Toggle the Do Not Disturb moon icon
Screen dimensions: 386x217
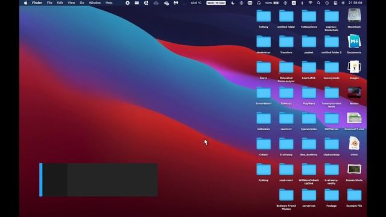[x=233, y=3]
